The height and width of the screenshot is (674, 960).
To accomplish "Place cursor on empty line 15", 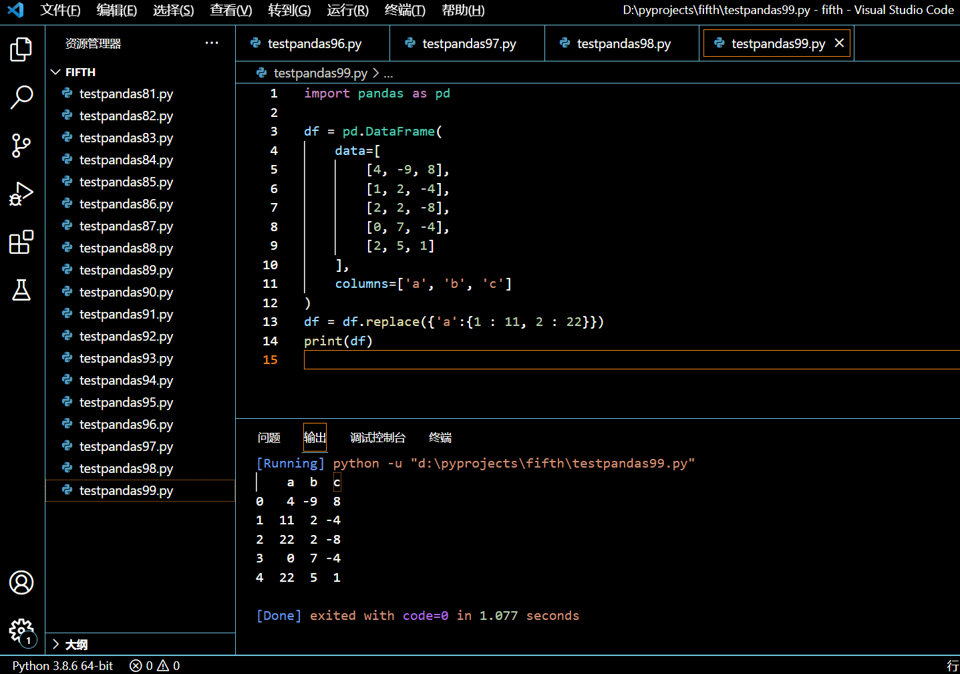I will (631, 359).
